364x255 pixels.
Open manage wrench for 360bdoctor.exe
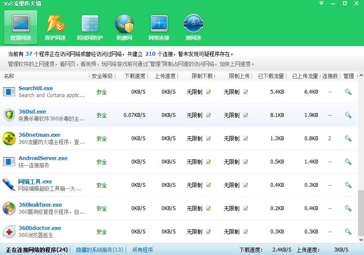tap(348, 232)
